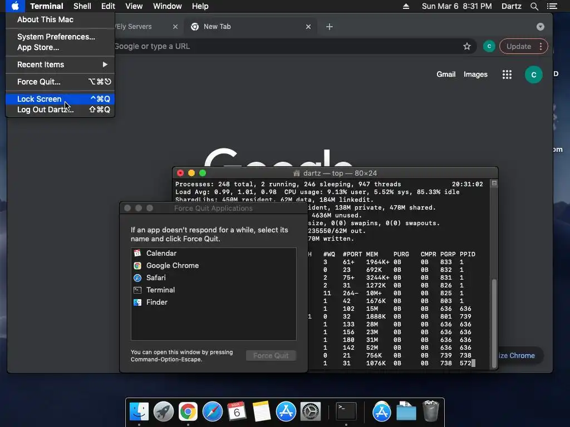Launch Launchpad rocket icon in Dock
The image size is (570, 427).
click(164, 411)
